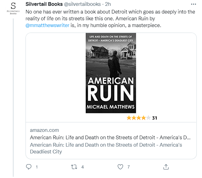Open the tweet's three-dot More menu
This screenshot has width=202, height=178.
[193, 5]
